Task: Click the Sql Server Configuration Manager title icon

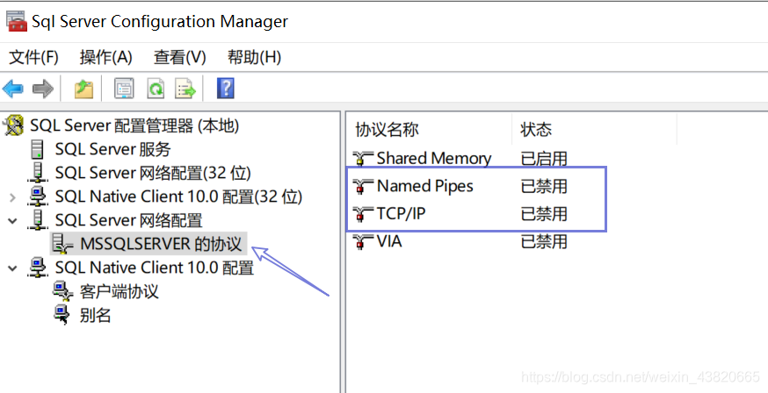Action: (x=16, y=22)
